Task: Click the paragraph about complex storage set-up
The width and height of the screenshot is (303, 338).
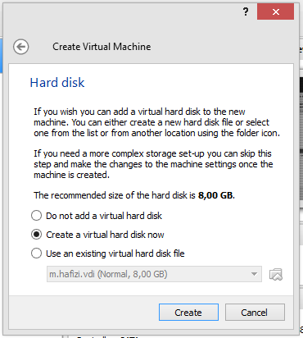Action: 153,164
